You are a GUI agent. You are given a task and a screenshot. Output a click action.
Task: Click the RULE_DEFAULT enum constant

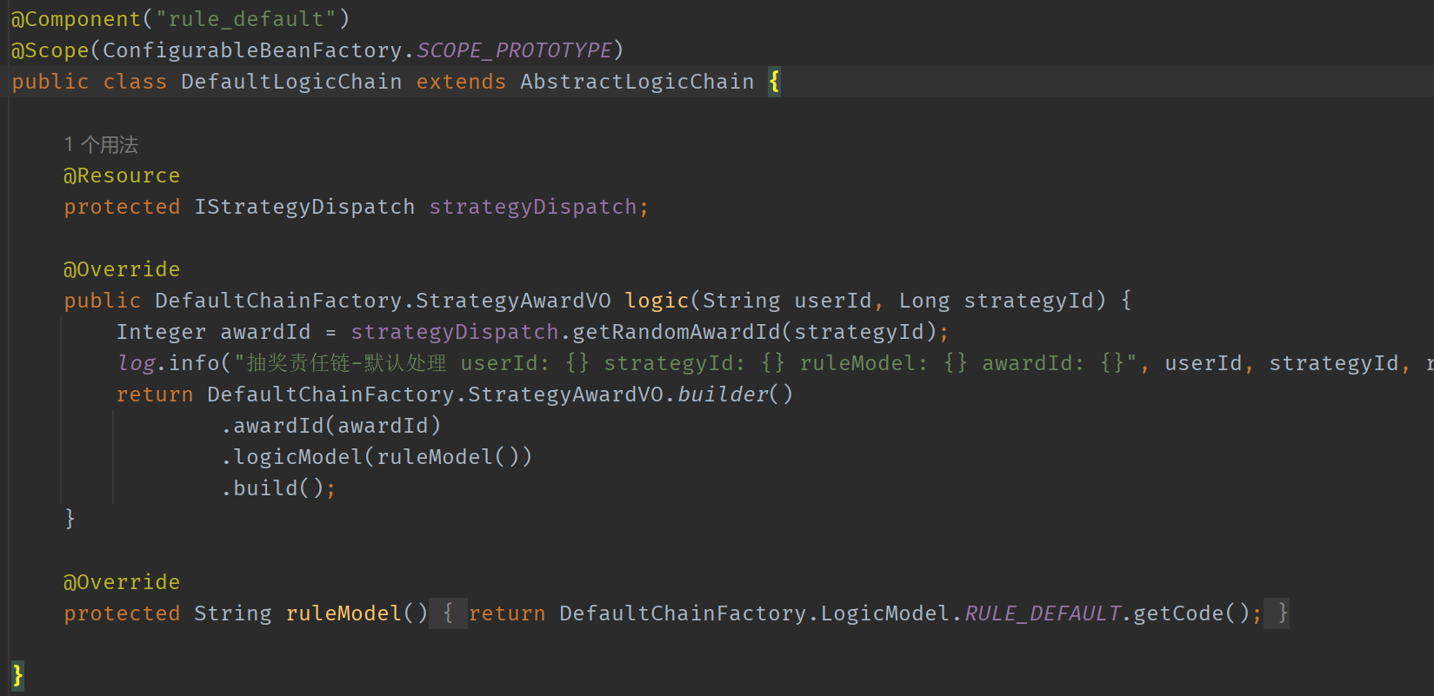point(1042,613)
